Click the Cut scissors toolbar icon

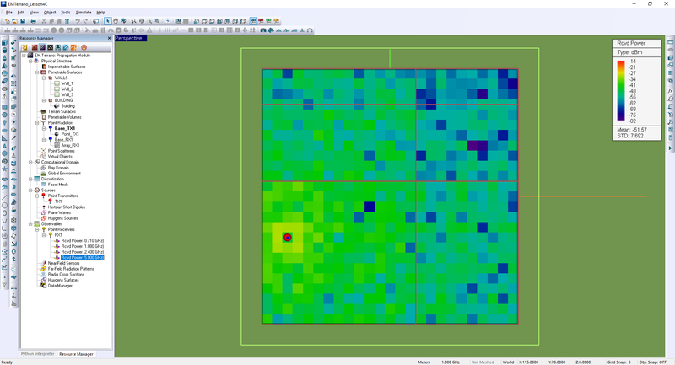(44, 21)
